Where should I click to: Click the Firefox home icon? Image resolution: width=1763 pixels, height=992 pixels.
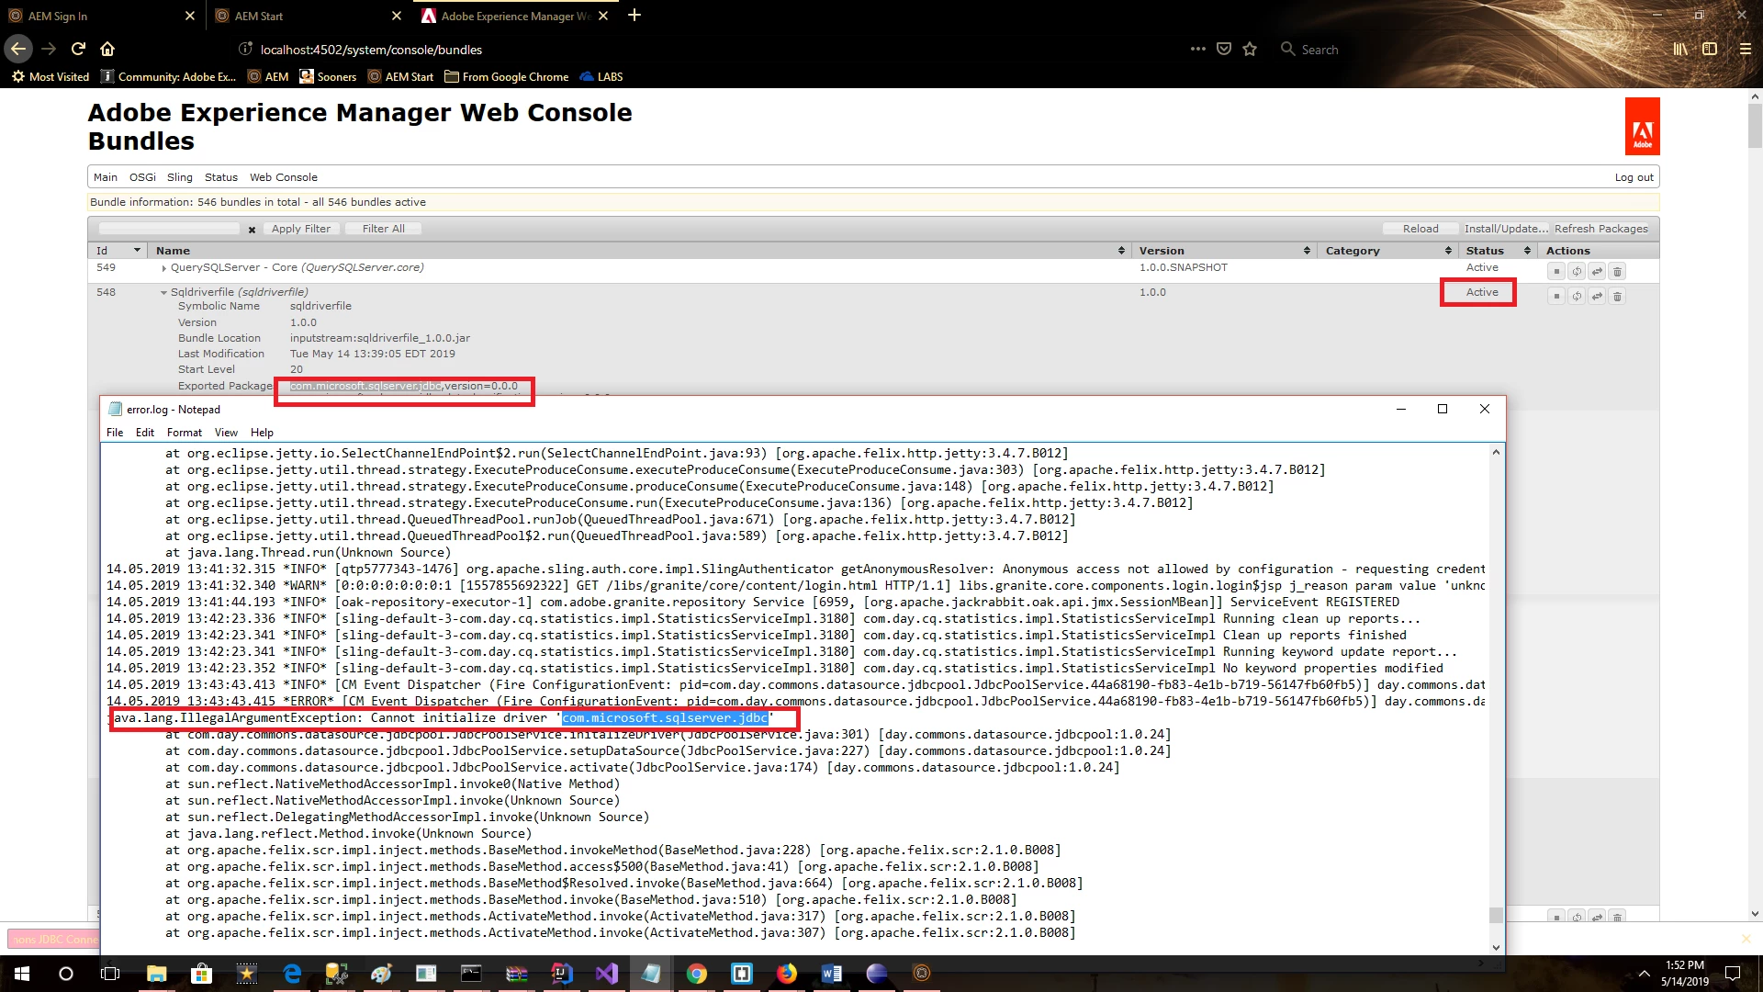[x=107, y=49]
